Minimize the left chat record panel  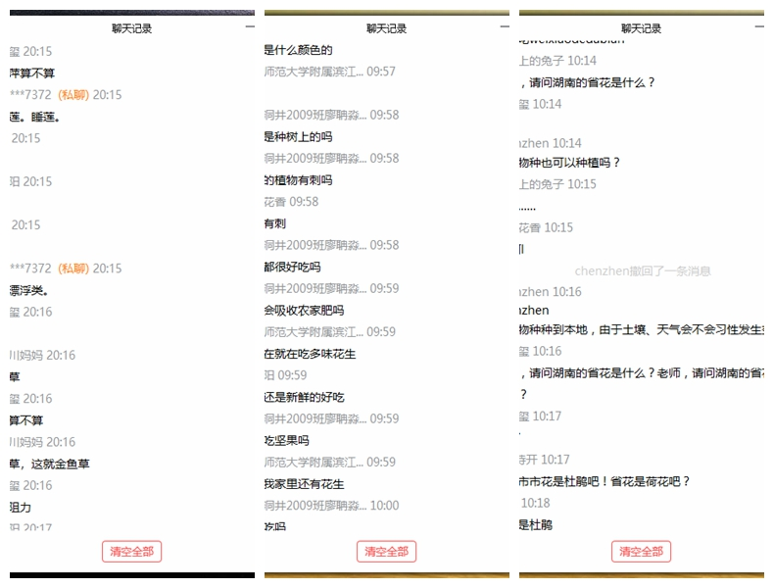[x=249, y=28]
